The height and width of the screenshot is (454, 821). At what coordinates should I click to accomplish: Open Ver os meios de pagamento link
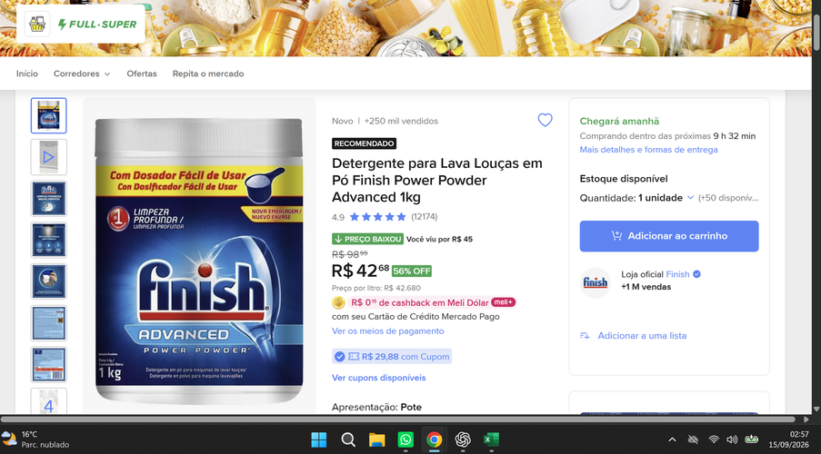387,331
